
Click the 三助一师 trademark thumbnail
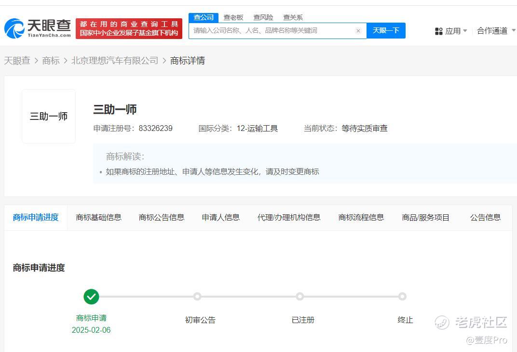[x=49, y=117]
